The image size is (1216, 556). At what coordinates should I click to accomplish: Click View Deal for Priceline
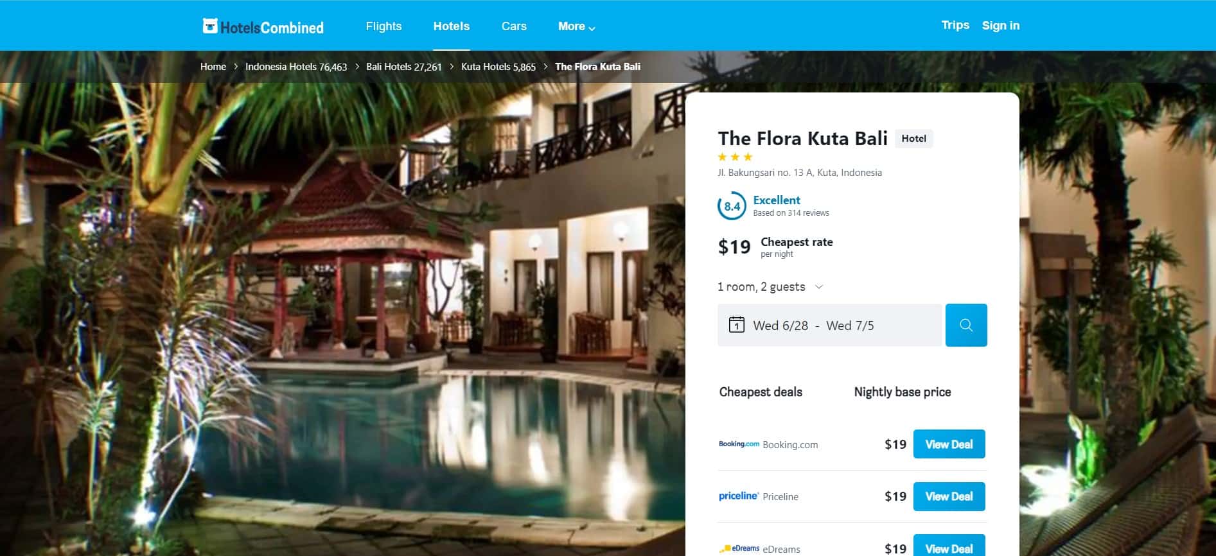pyautogui.click(x=949, y=496)
